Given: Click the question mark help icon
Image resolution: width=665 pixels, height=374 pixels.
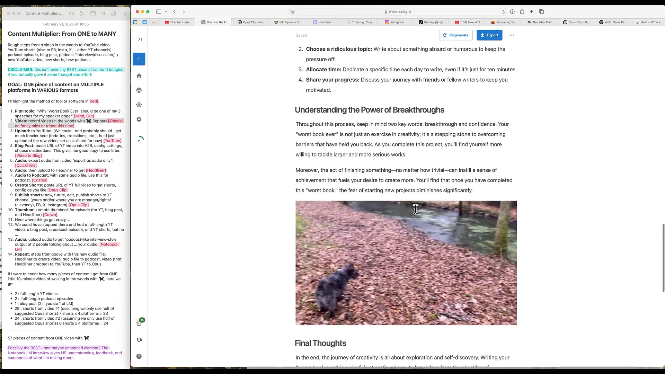Looking at the screenshot, I should 139,356.
